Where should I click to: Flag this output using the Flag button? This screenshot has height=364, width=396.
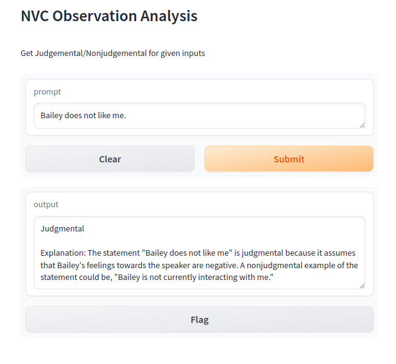[200, 319]
